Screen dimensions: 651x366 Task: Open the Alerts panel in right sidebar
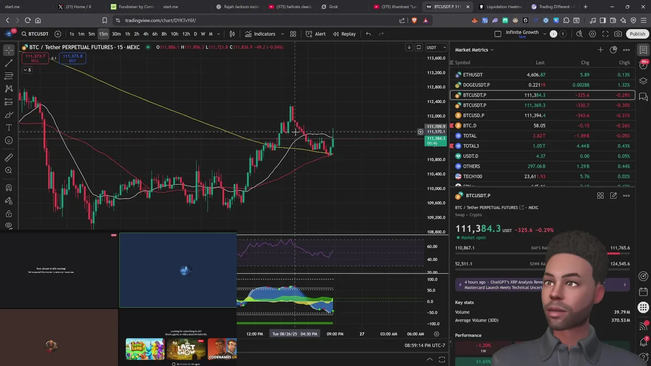point(643,65)
